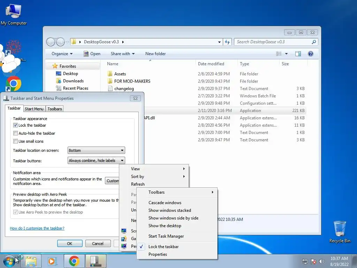Select the Taskbar tab
Screen dimensions: 357x268
[14, 108]
